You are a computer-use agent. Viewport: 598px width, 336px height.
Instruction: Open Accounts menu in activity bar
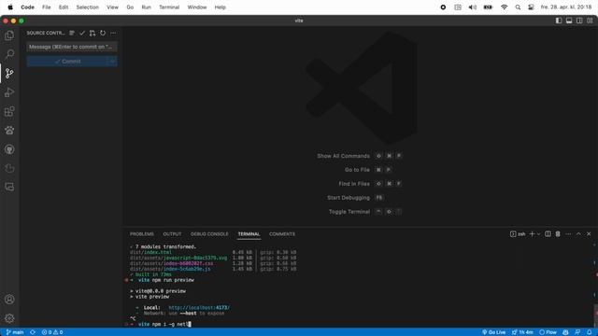click(9, 300)
